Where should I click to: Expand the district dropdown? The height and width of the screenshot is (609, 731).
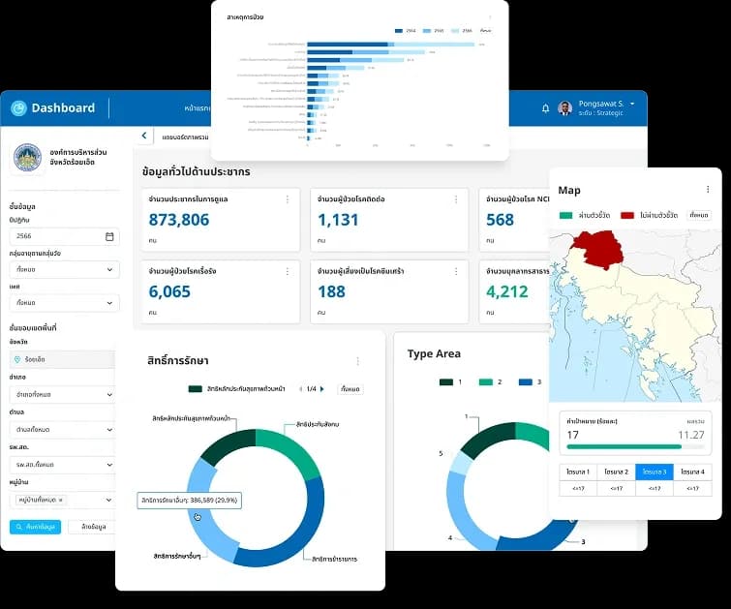pyautogui.click(x=63, y=394)
